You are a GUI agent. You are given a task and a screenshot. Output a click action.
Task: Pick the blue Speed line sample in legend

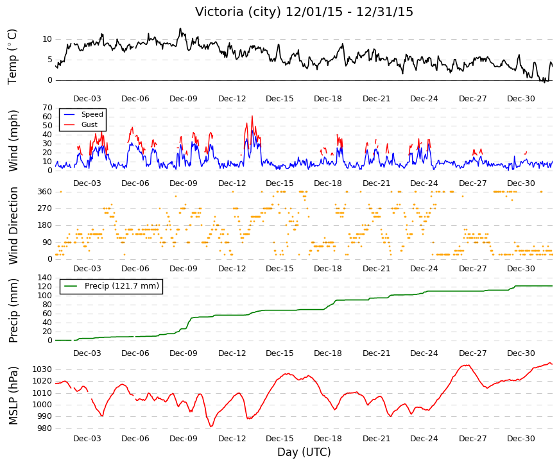[x=69, y=114]
